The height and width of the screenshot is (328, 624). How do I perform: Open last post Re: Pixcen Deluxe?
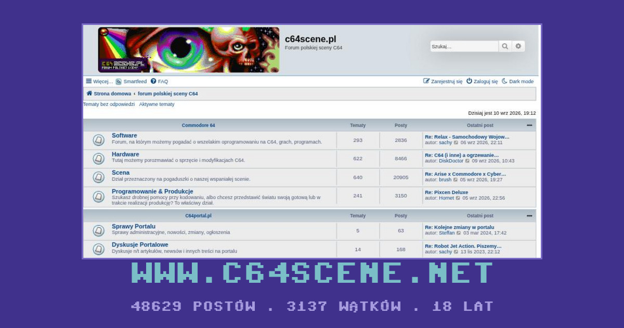point(446,192)
